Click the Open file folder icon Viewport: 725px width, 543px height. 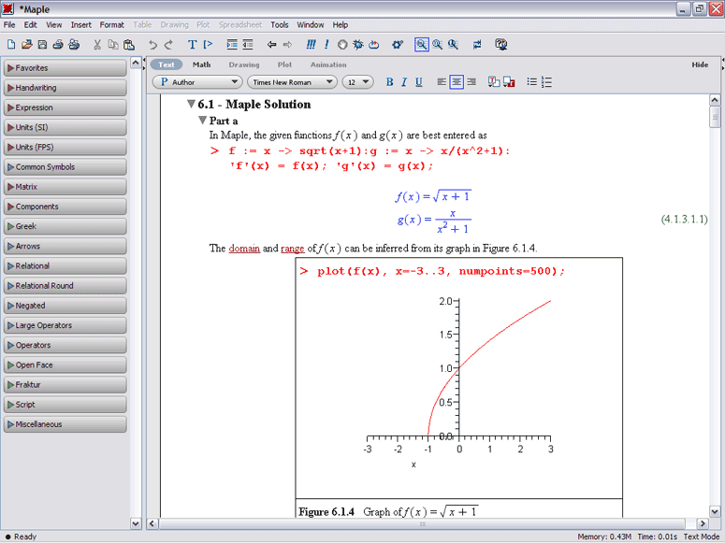tap(26, 44)
